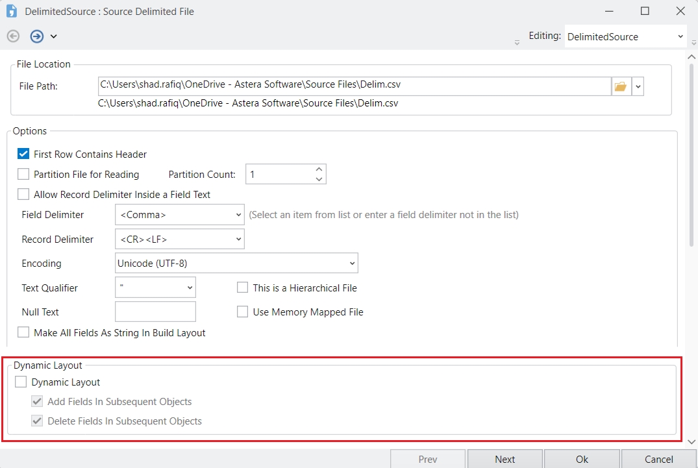Expand the file path options dropdown arrow
698x468 pixels.
[638, 86]
